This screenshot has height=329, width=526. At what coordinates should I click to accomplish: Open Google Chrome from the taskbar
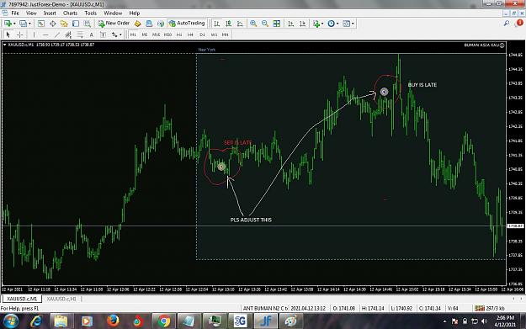tap(164, 321)
